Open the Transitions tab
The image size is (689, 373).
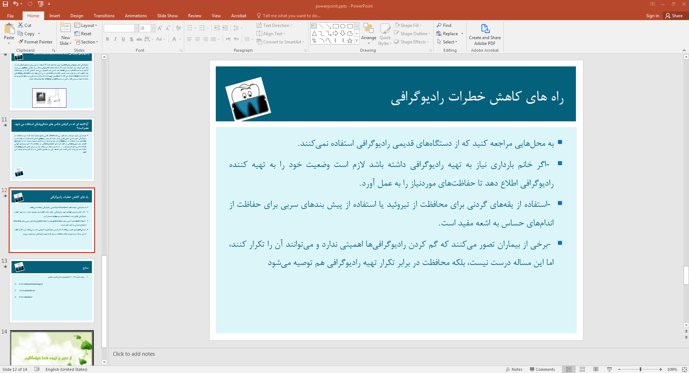(x=104, y=16)
